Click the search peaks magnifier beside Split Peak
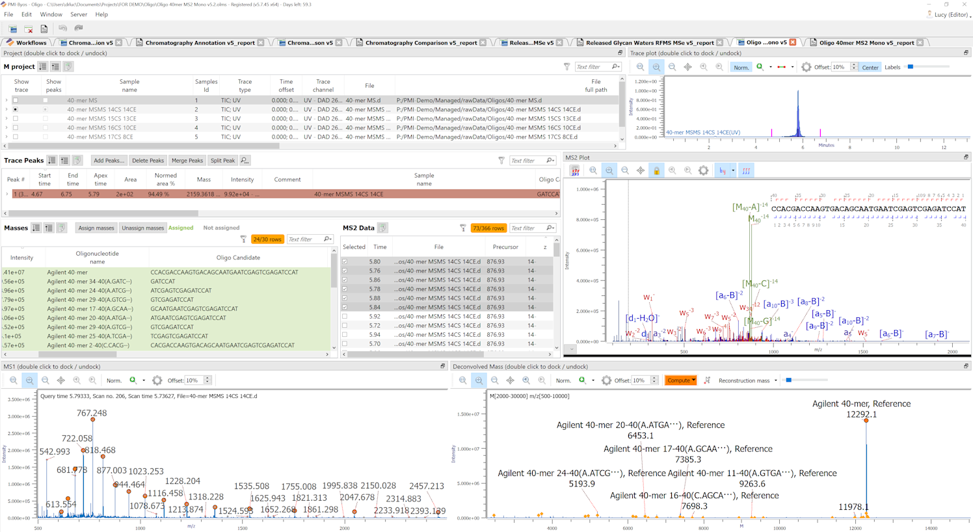Viewport: 973px width, 532px height. pos(245,161)
